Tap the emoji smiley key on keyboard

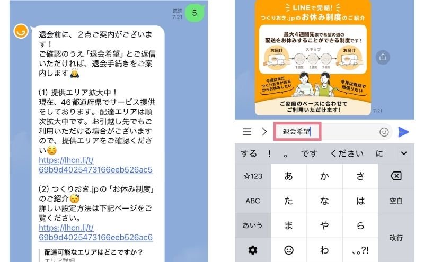click(x=289, y=250)
